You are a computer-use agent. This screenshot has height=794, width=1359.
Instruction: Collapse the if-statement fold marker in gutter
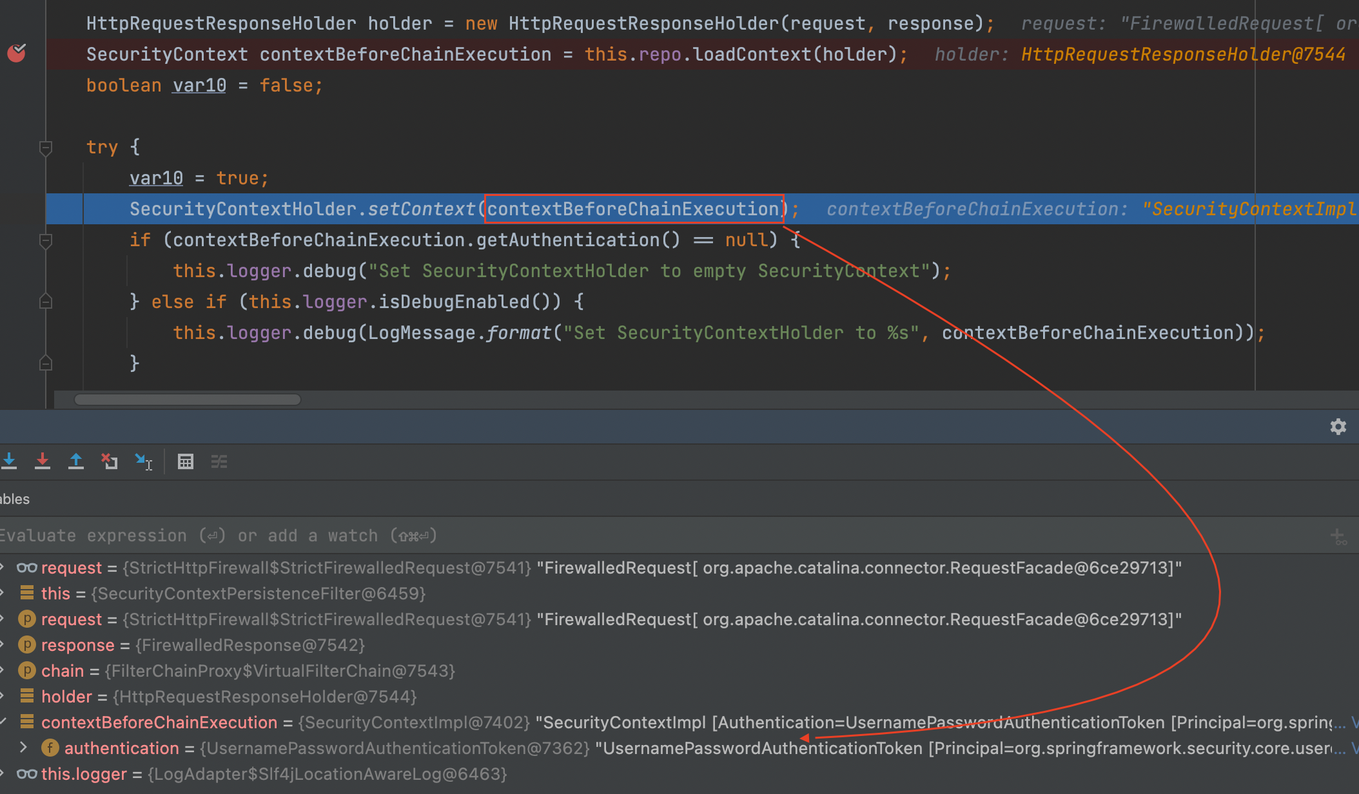[46, 240]
